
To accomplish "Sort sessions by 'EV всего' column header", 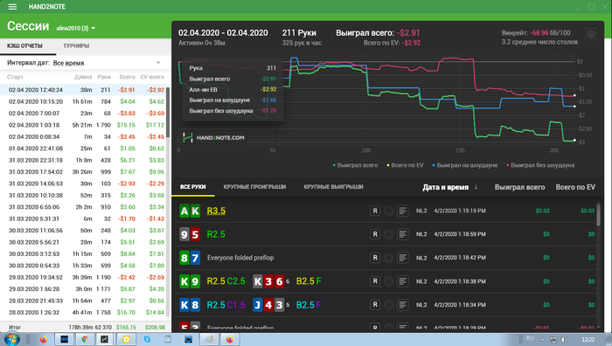I will [152, 77].
